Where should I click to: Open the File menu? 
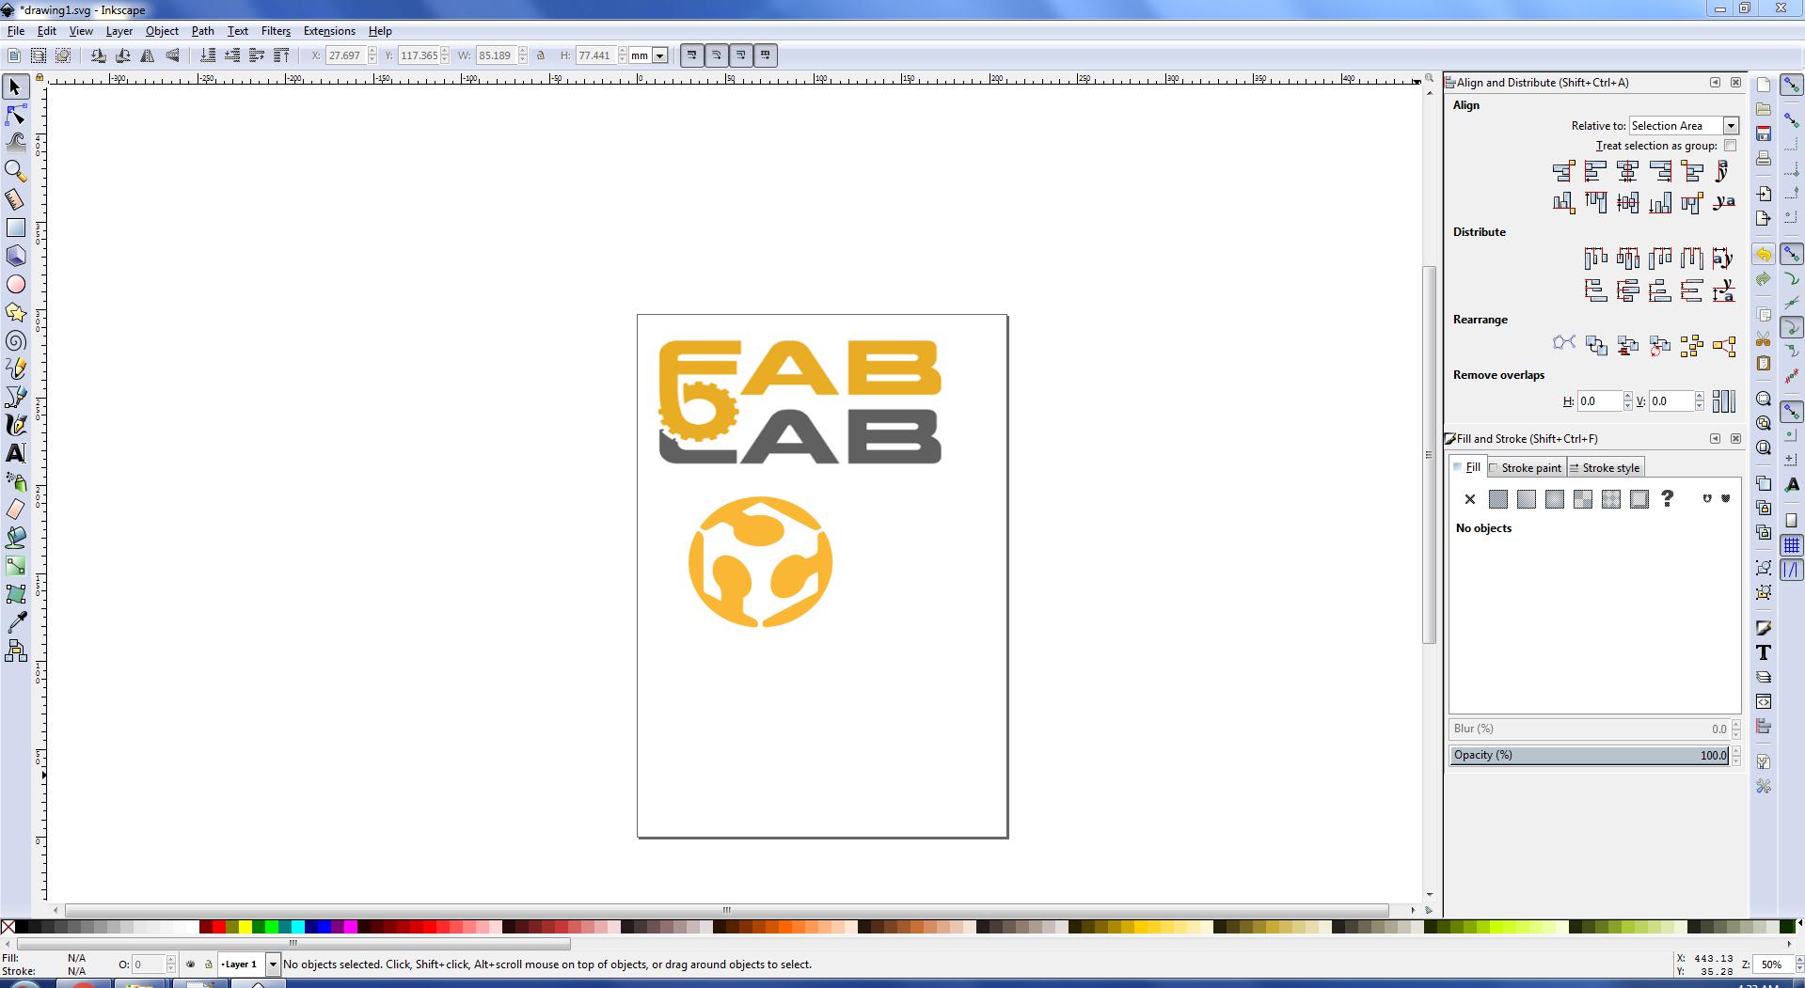coord(16,31)
